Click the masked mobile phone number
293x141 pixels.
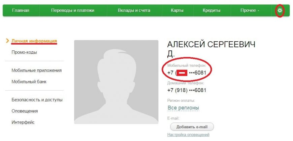187,73
